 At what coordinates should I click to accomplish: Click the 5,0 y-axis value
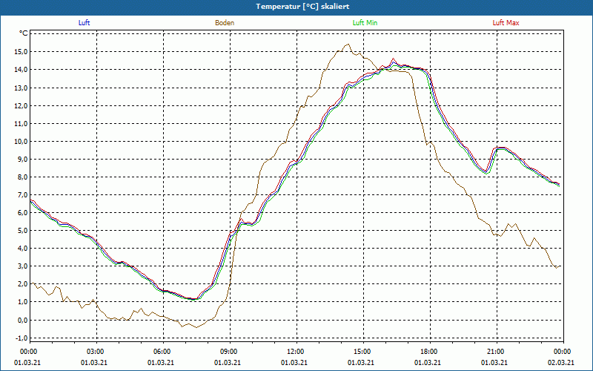[x=23, y=230]
